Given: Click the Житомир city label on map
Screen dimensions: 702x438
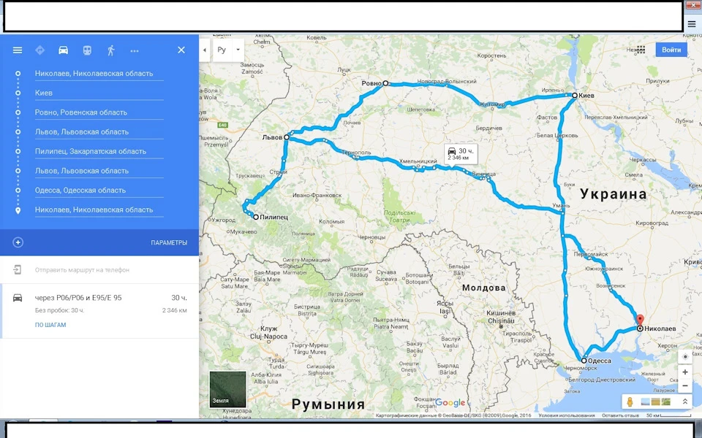Looking at the screenshot, I should (x=492, y=104).
